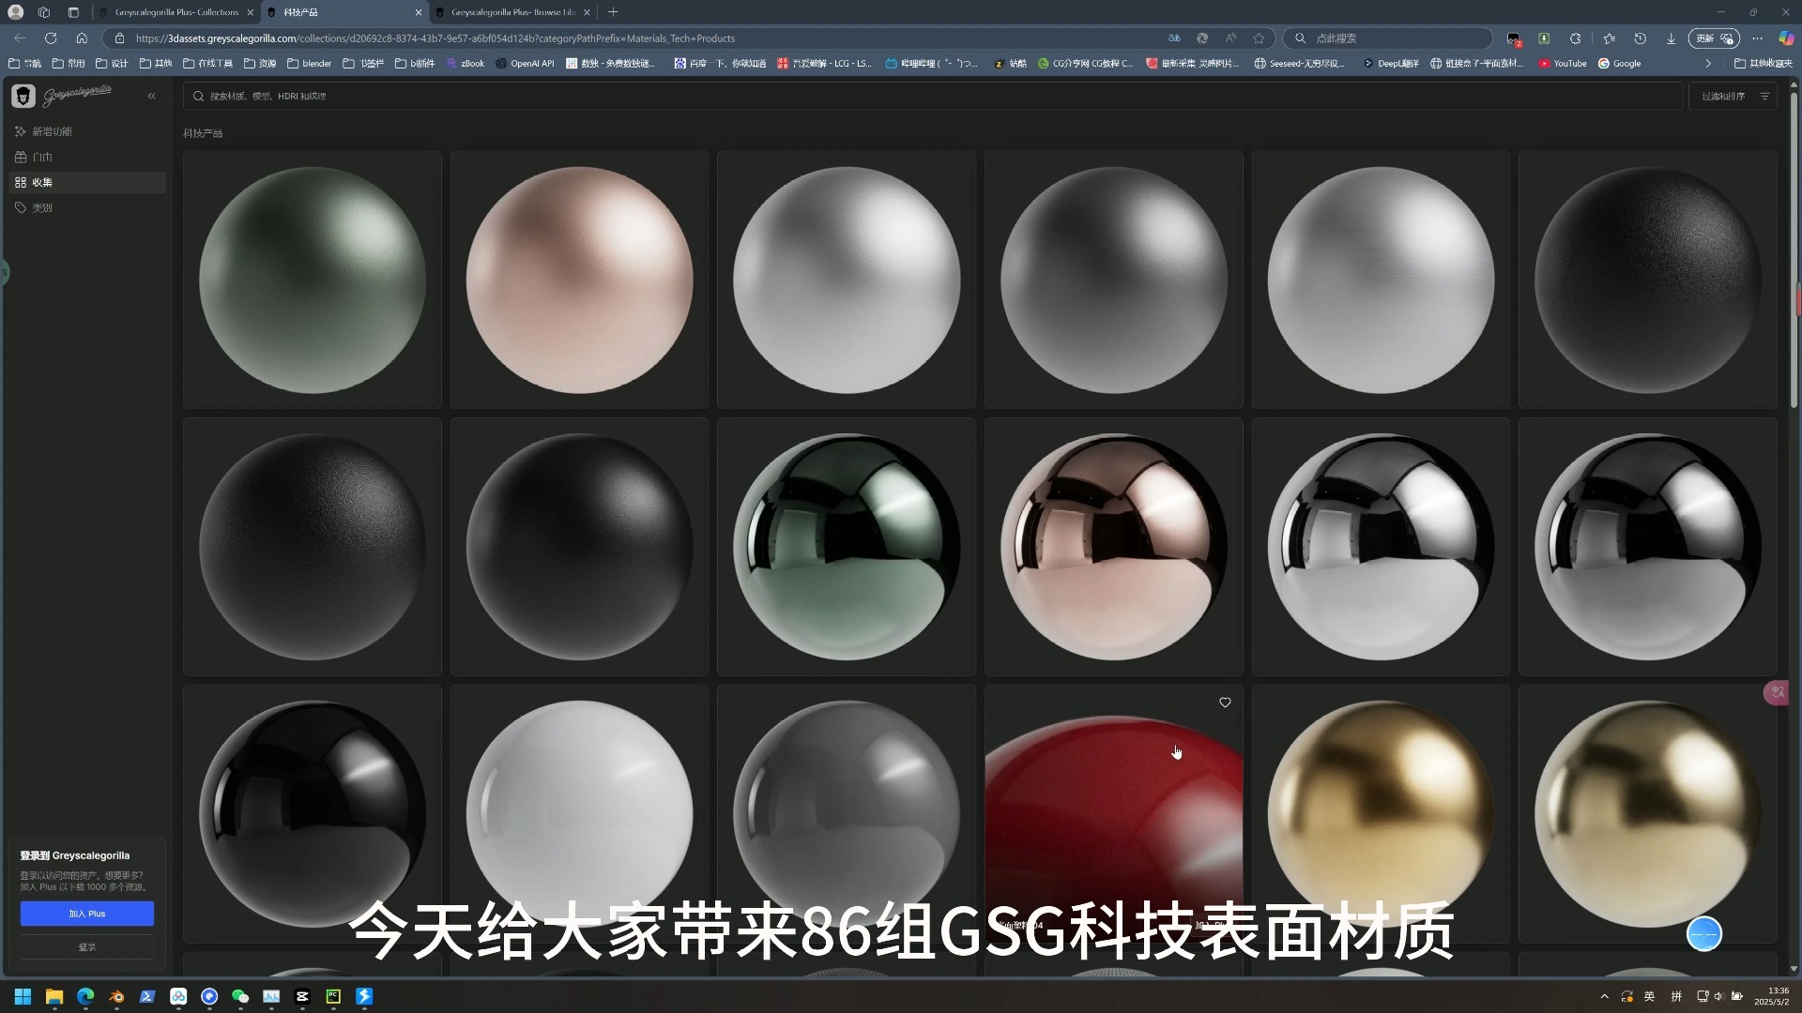The image size is (1802, 1013).
Task: Open the YouTube bookmark
Action: click(x=1563, y=64)
